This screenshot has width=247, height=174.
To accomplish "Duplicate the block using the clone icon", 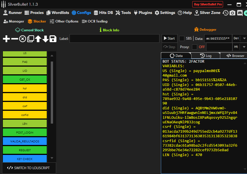I will 31,39.
